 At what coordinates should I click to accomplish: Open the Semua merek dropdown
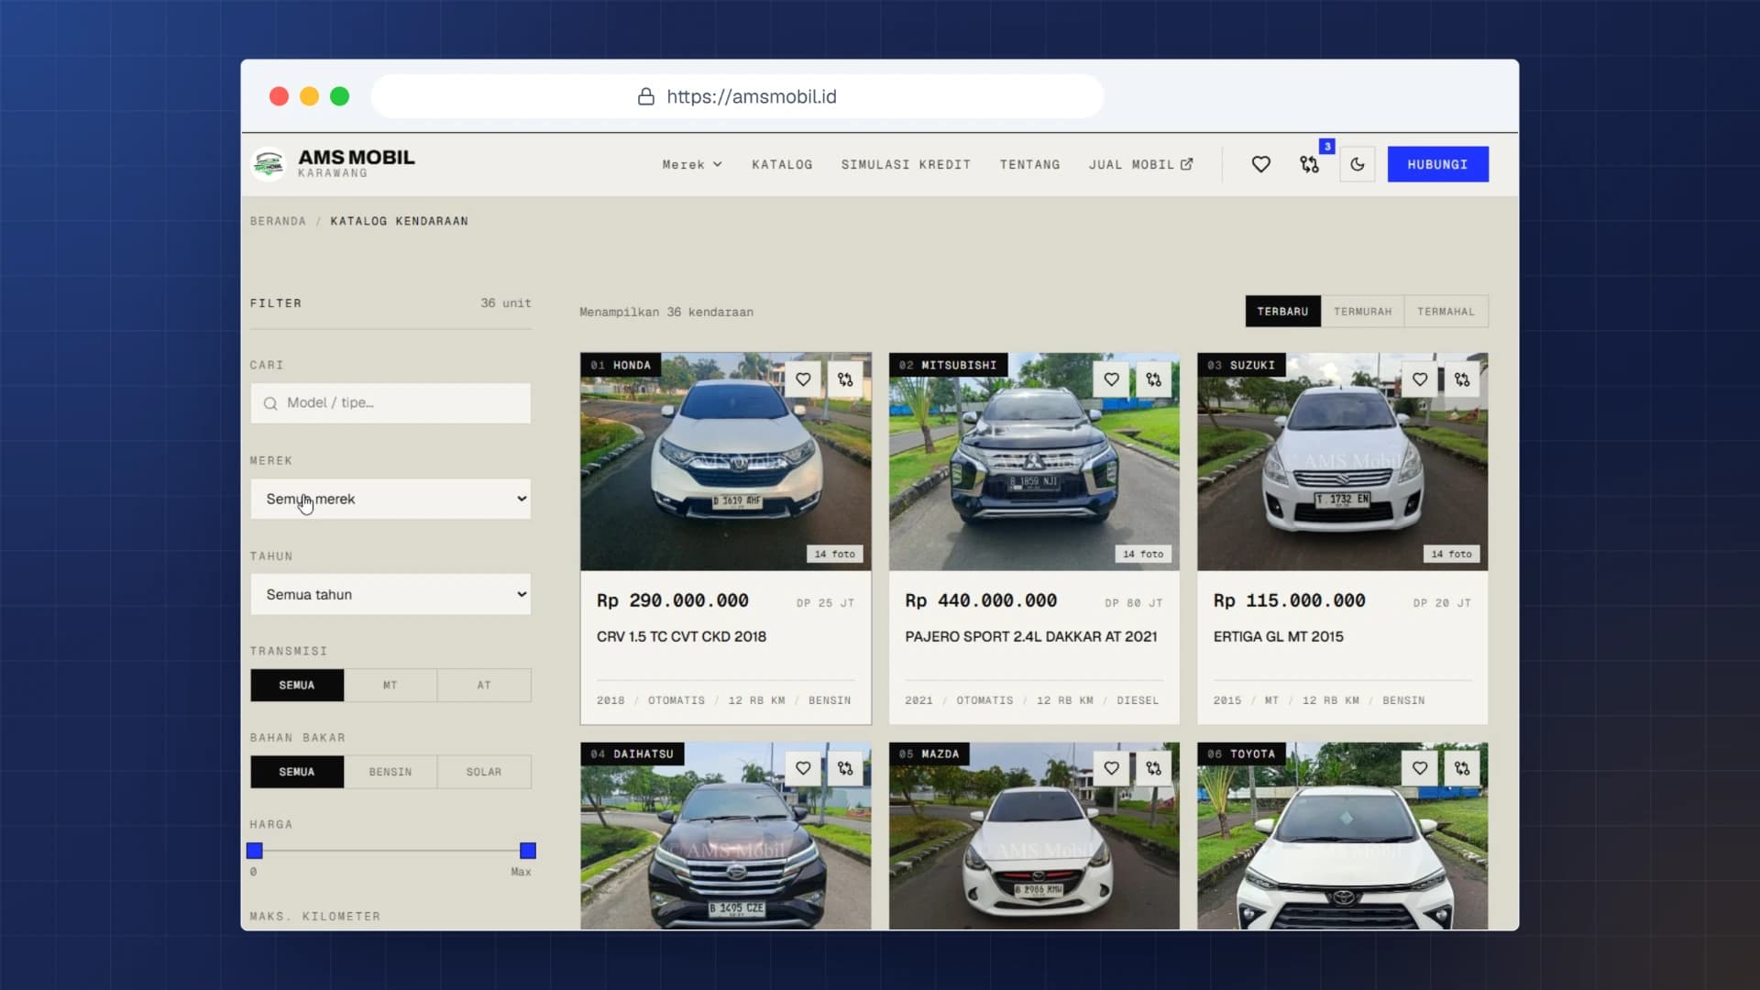coord(390,499)
